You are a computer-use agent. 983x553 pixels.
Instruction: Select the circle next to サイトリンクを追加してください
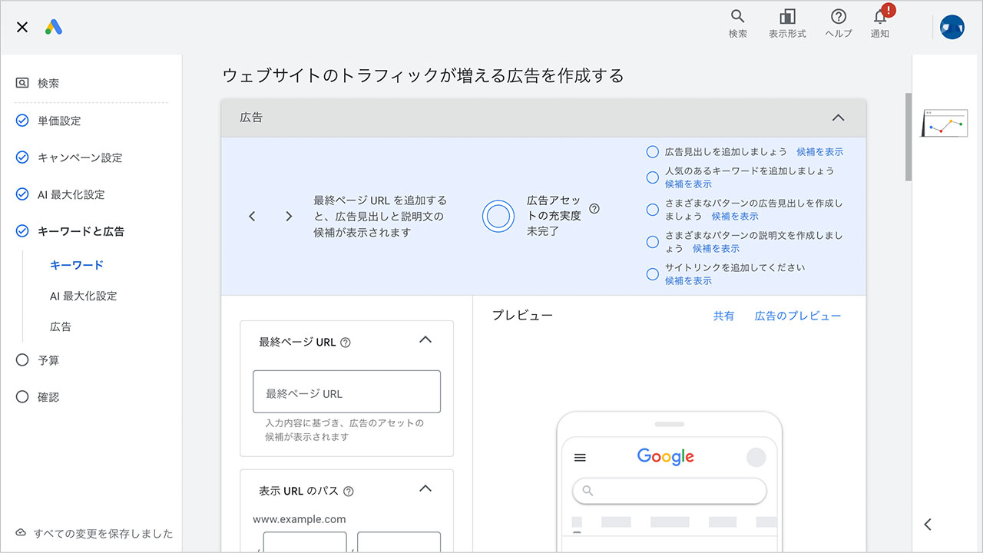pos(654,273)
